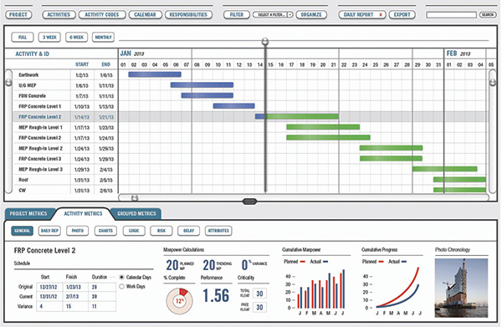Open the Calendar view
Viewport: 502px width, 327px height.
(145, 15)
